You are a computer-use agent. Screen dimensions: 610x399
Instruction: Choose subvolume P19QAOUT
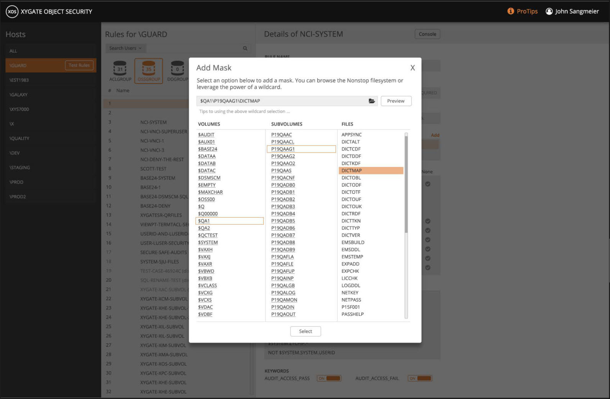pos(283,314)
